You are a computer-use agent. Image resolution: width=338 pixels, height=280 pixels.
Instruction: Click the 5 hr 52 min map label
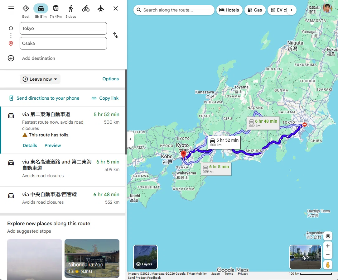point(224,142)
